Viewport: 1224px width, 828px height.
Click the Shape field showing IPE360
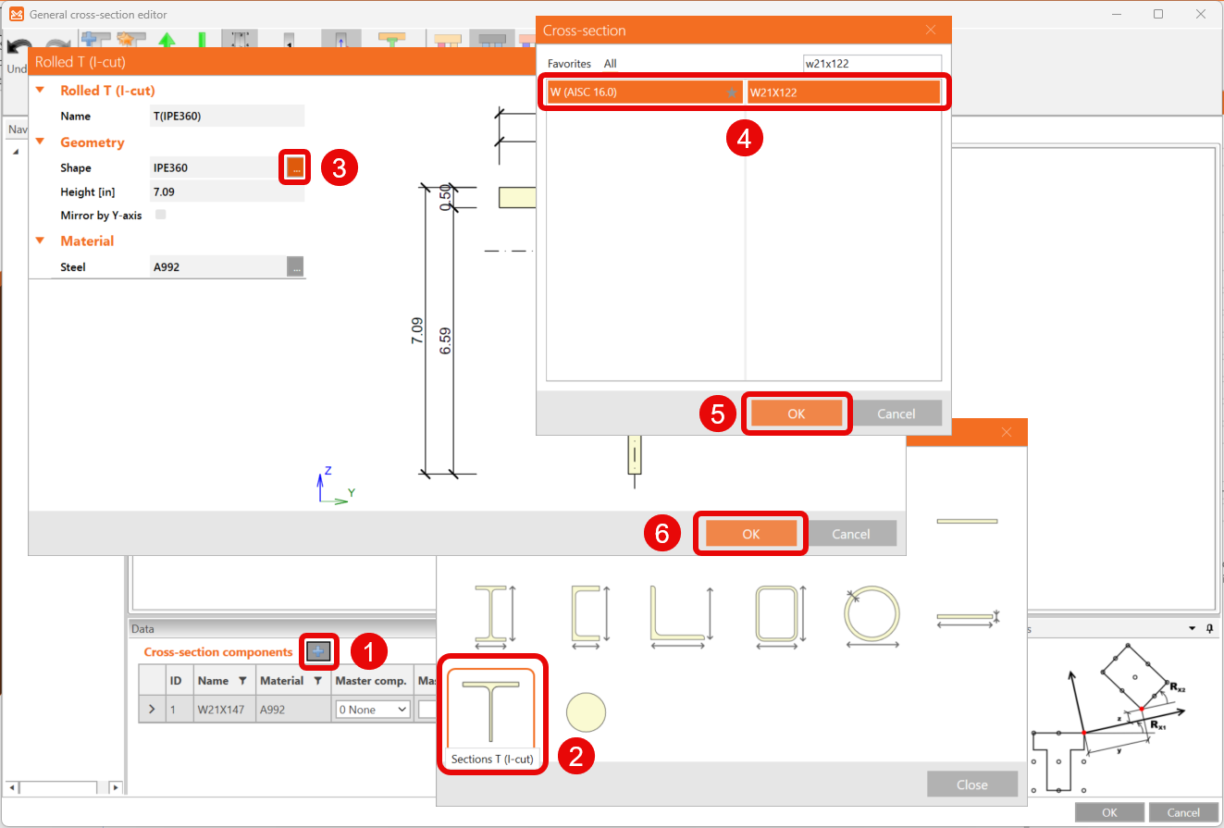tap(217, 167)
